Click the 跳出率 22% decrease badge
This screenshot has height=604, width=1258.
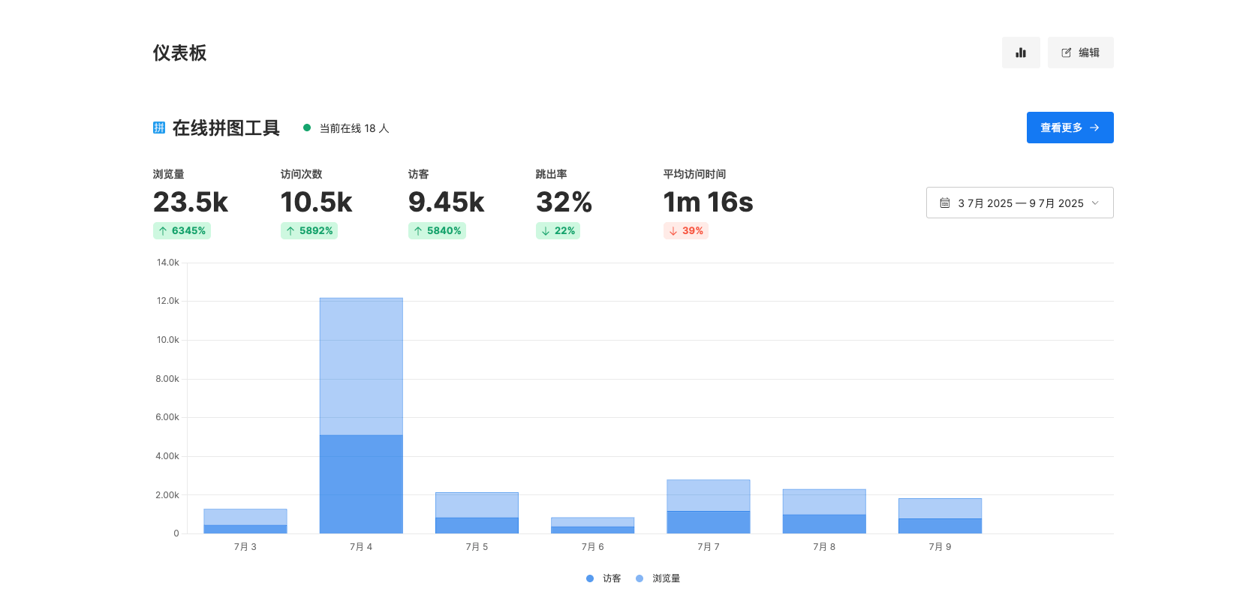[558, 231]
